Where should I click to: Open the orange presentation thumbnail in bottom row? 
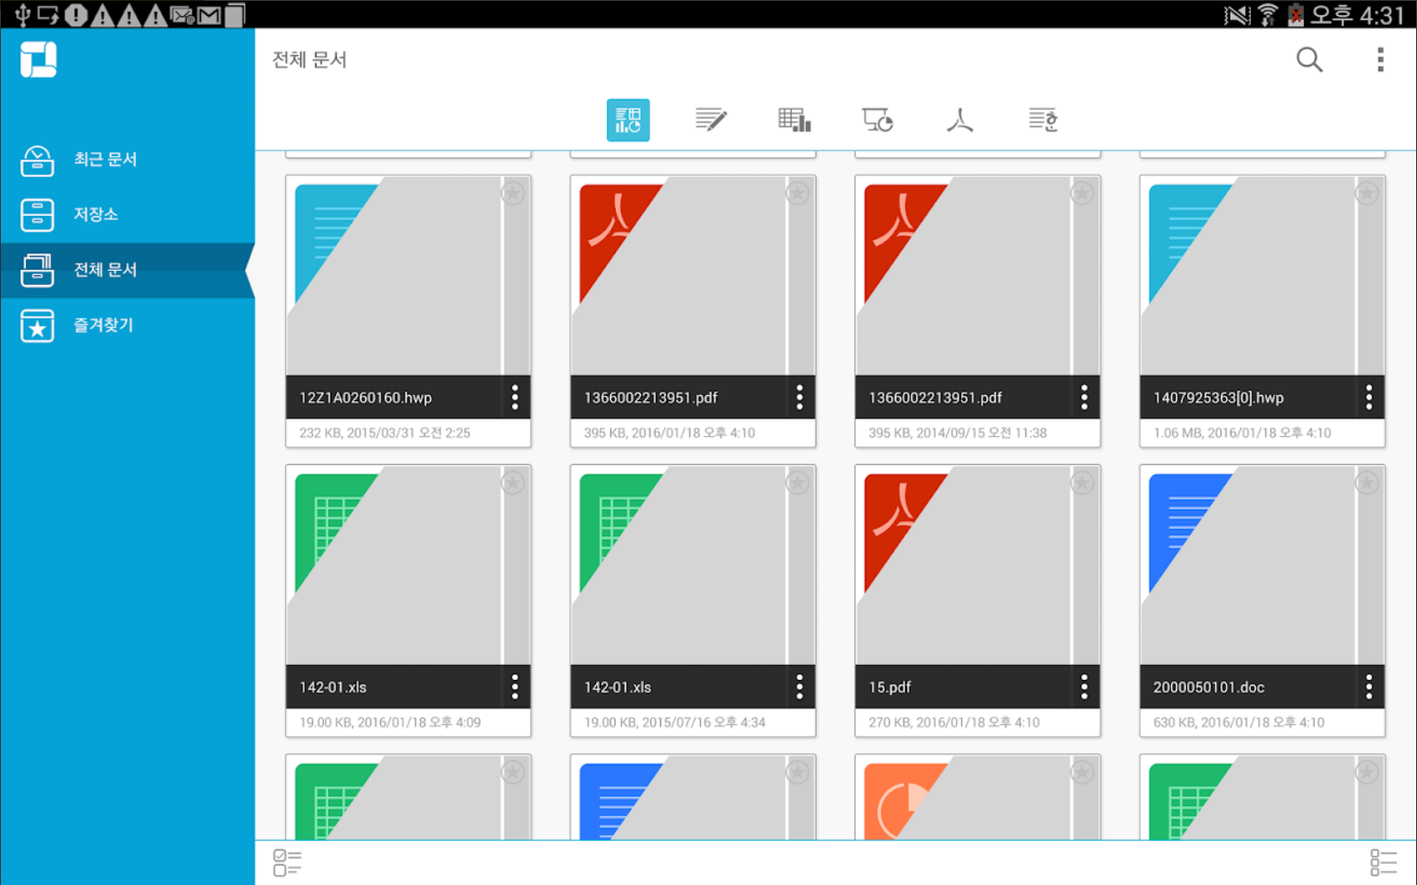(977, 797)
